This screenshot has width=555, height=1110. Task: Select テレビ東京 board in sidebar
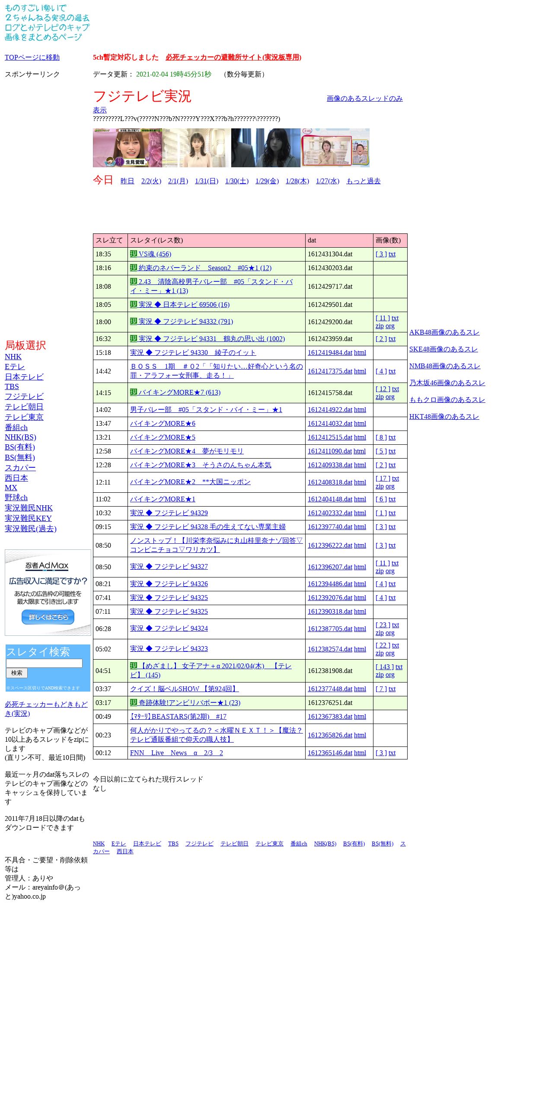coord(24,417)
